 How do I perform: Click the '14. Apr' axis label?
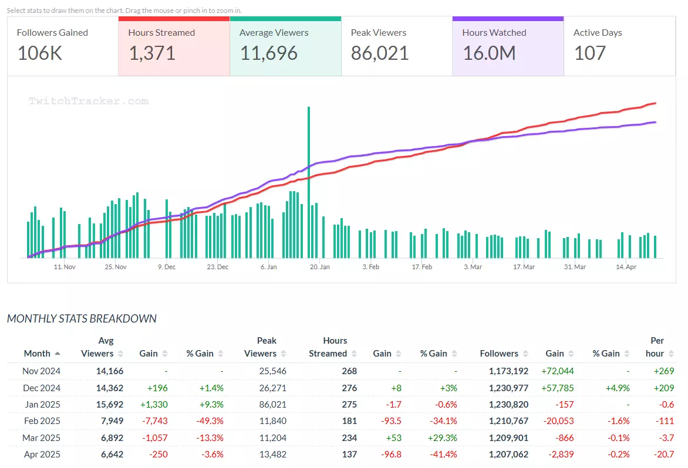tap(626, 267)
